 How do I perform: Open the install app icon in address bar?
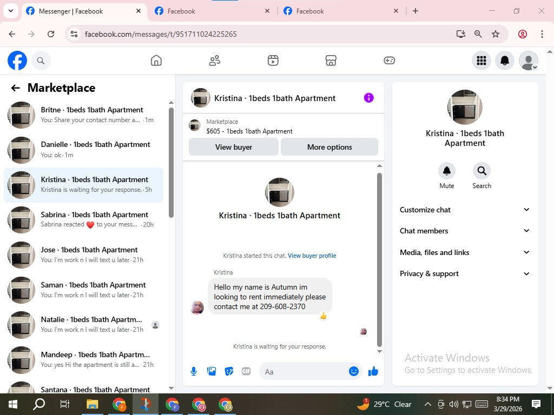tap(460, 34)
